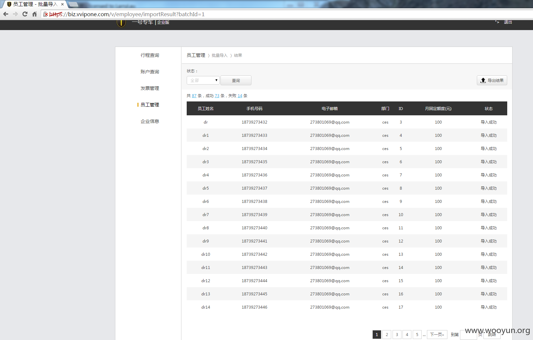Click the arrow icon beside 退出
The width and height of the screenshot is (533, 340).
click(497, 22)
